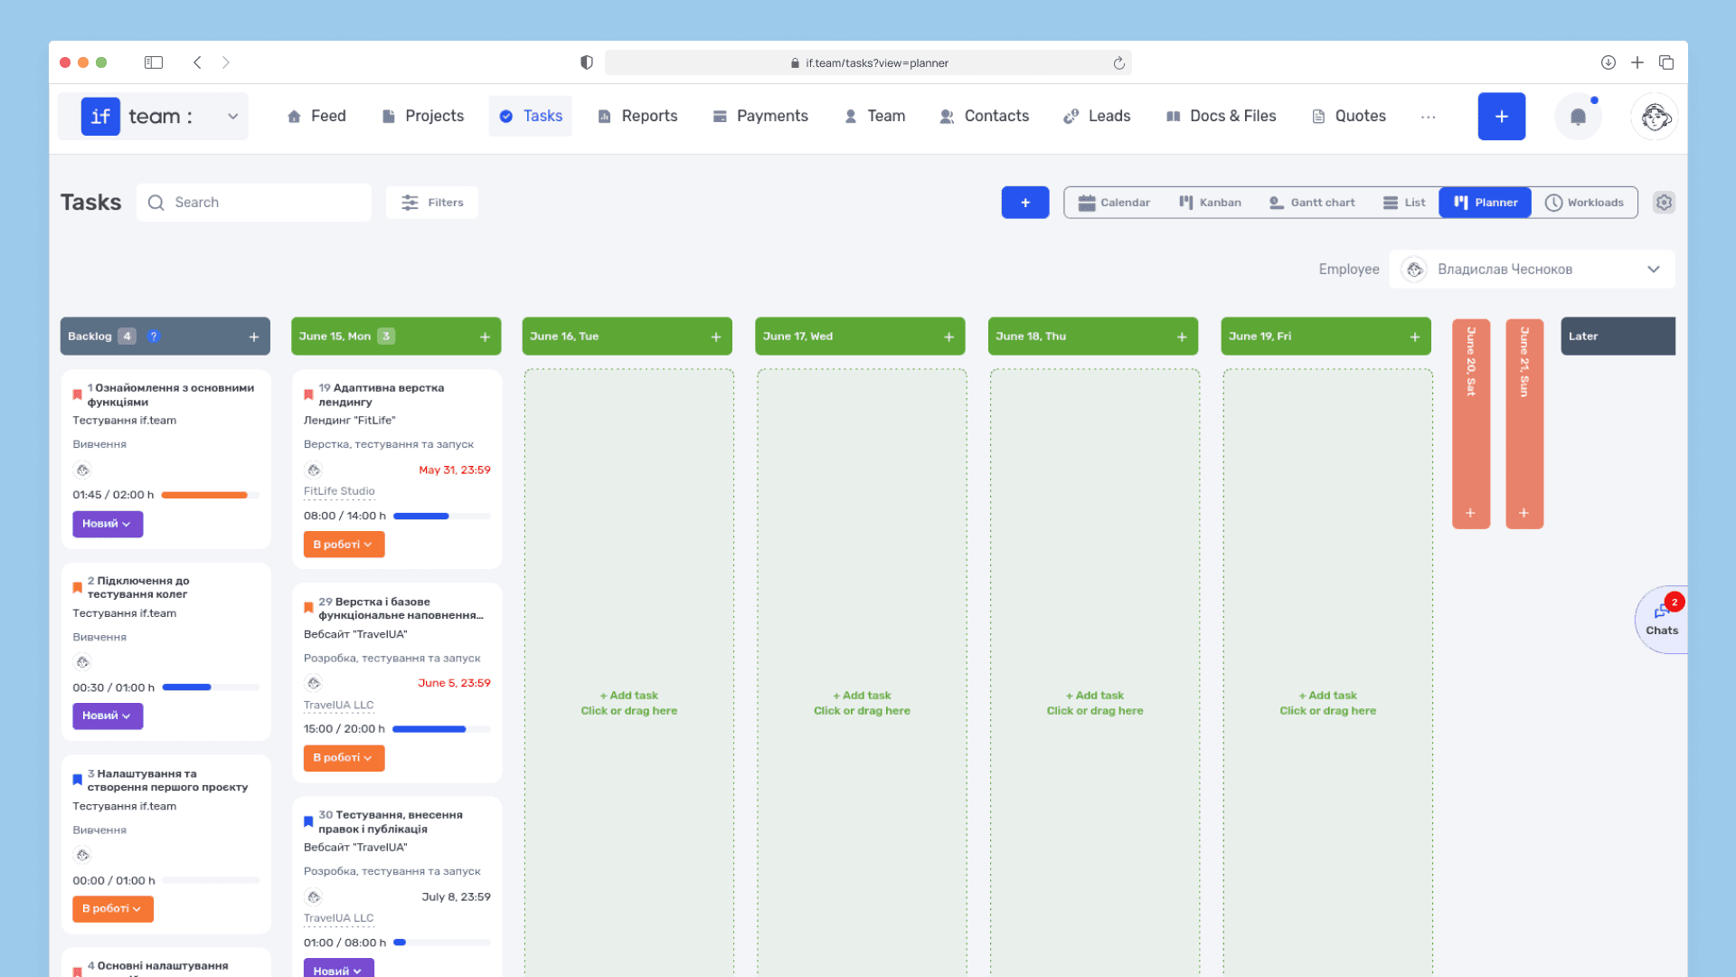Image resolution: width=1736 pixels, height=977 pixels.
Task: Click Add task area in June 16 column
Action: (x=629, y=703)
